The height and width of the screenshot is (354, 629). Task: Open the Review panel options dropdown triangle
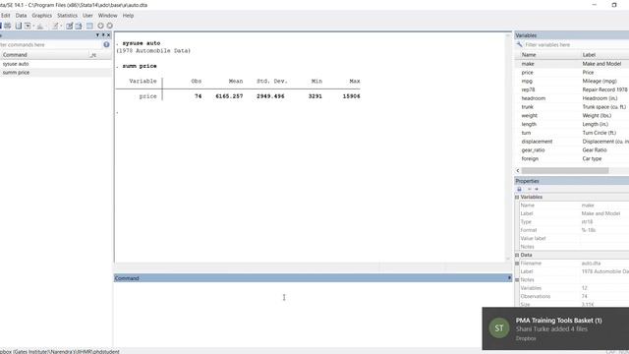97,35
